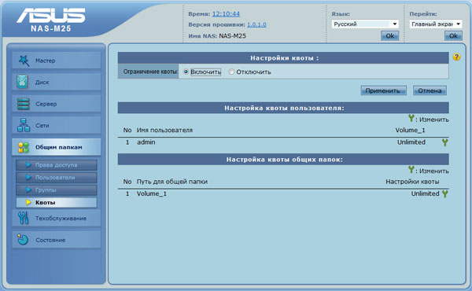Click the blue arrow beside Группы
472x291 pixels.
click(28, 190)
